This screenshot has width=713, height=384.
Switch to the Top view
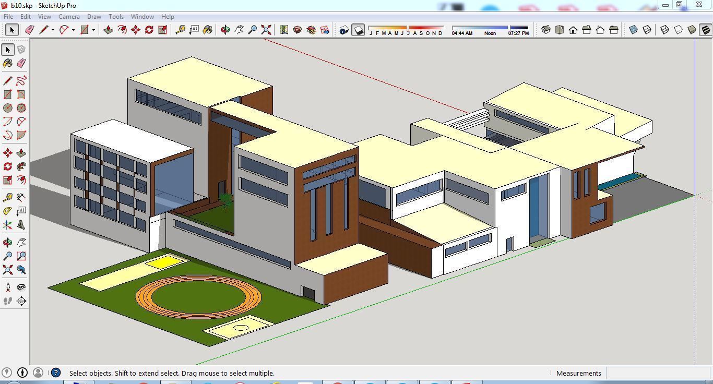pos(559,30)
